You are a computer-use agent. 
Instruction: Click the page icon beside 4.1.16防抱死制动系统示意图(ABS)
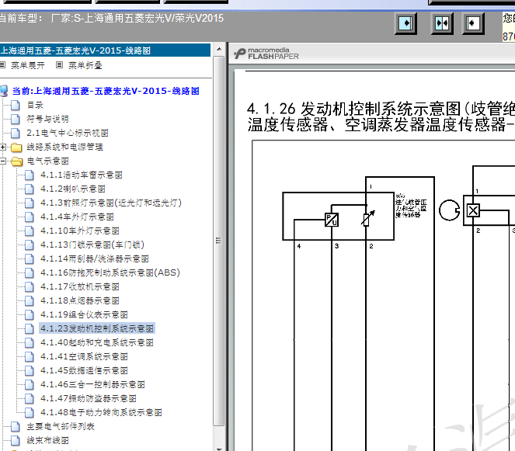30,272
